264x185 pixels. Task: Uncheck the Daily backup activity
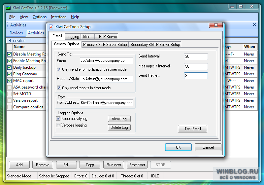(10, 68)
